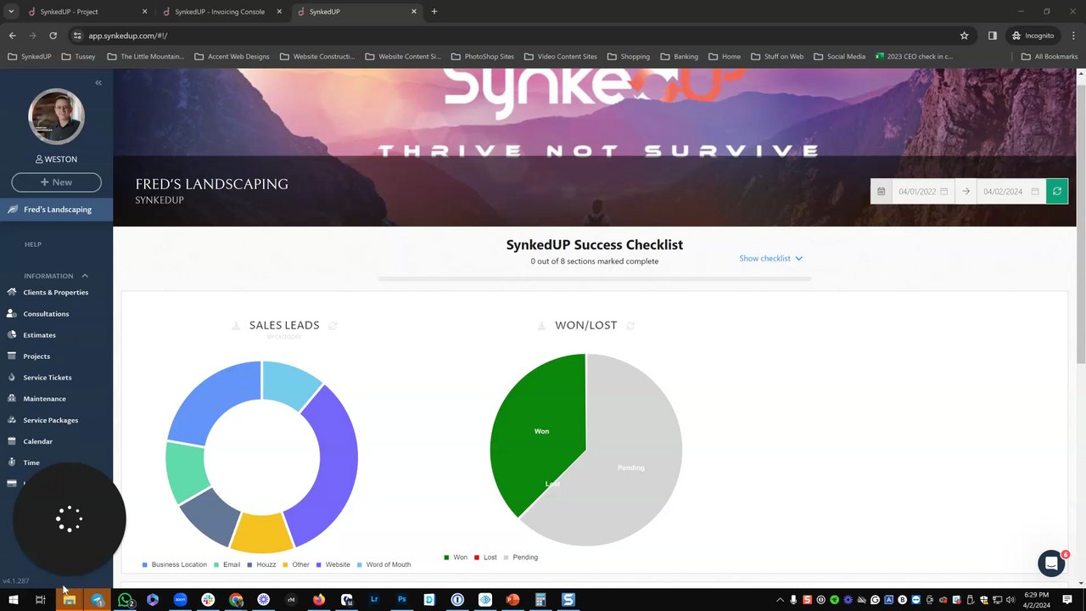
Task: Bookmark this page with star icon
Action: (x=964, y=36)
